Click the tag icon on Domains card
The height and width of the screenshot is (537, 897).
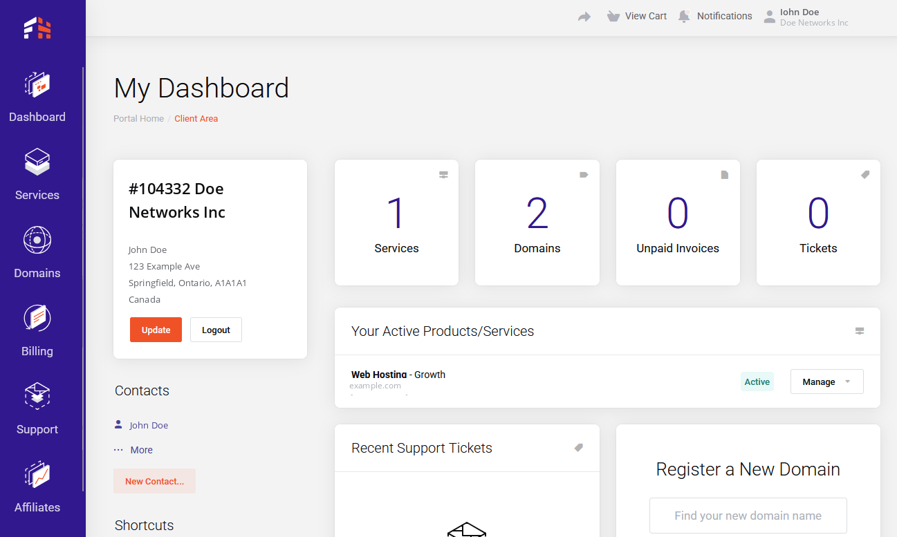click(584, 175)
